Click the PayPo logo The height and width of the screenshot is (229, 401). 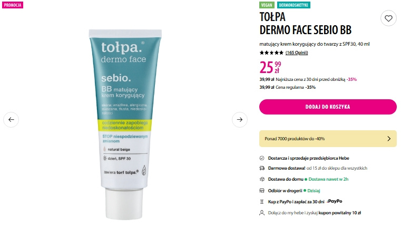pyautogui.click(x=335, y=201)
